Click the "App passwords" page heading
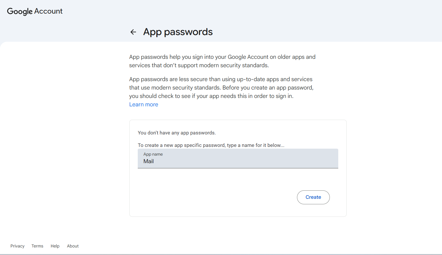442x255 pixels. pos(178,32)
